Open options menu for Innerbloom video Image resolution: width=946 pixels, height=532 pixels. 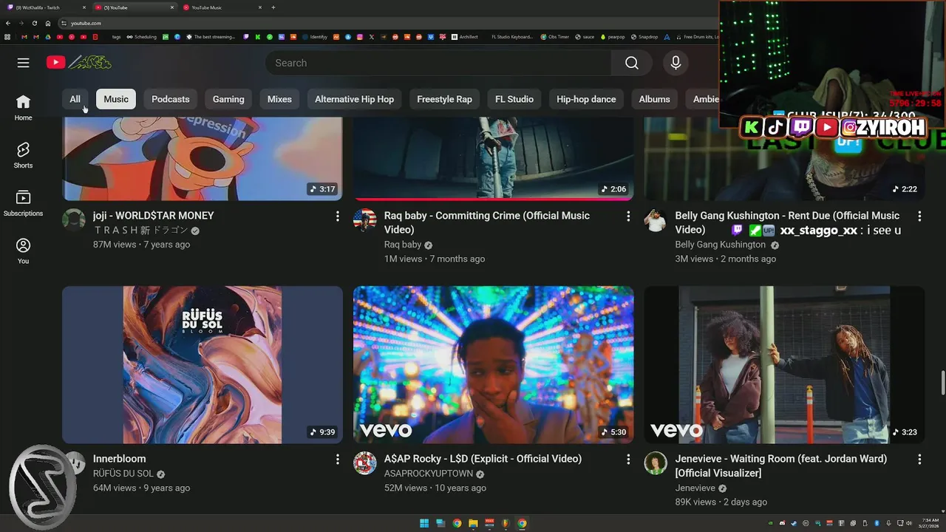pyautogui.click(x=337, y=459)
